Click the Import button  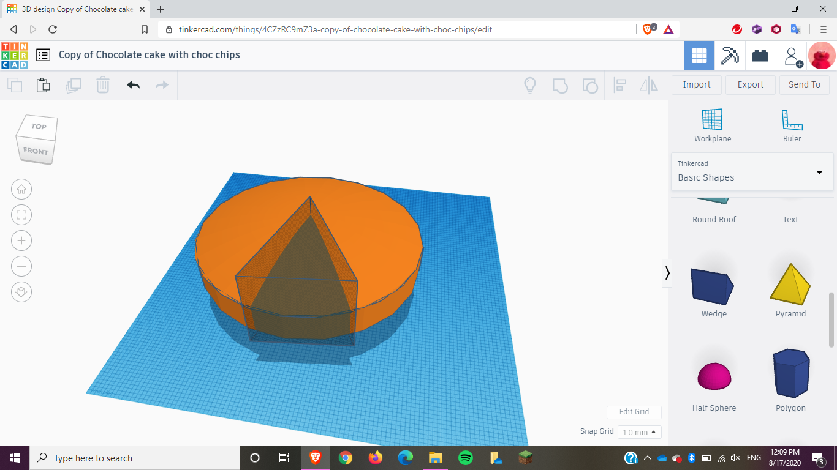tap(697, 84)
